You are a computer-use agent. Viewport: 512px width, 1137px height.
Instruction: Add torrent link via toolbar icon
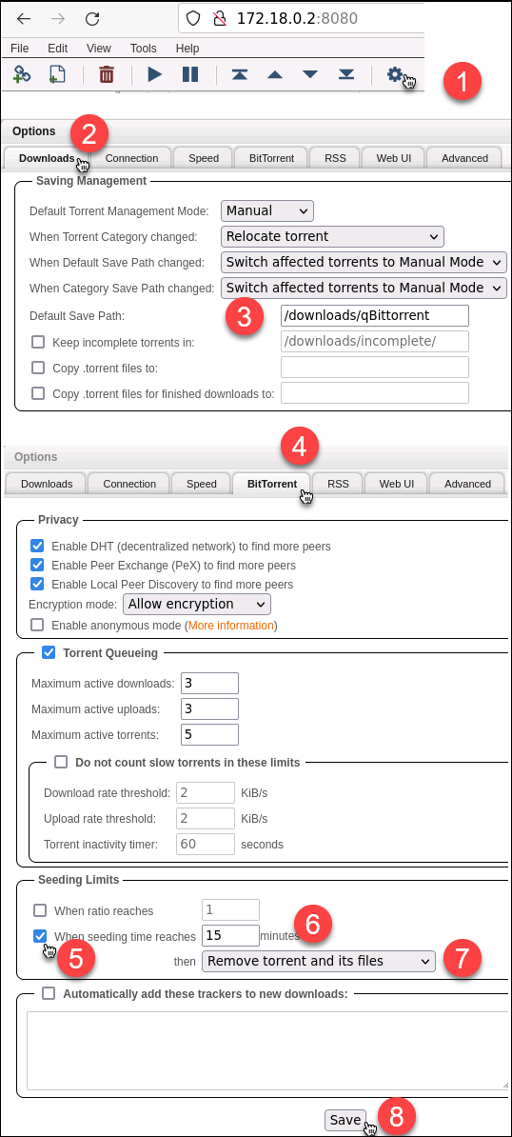(x=22, y=74)
